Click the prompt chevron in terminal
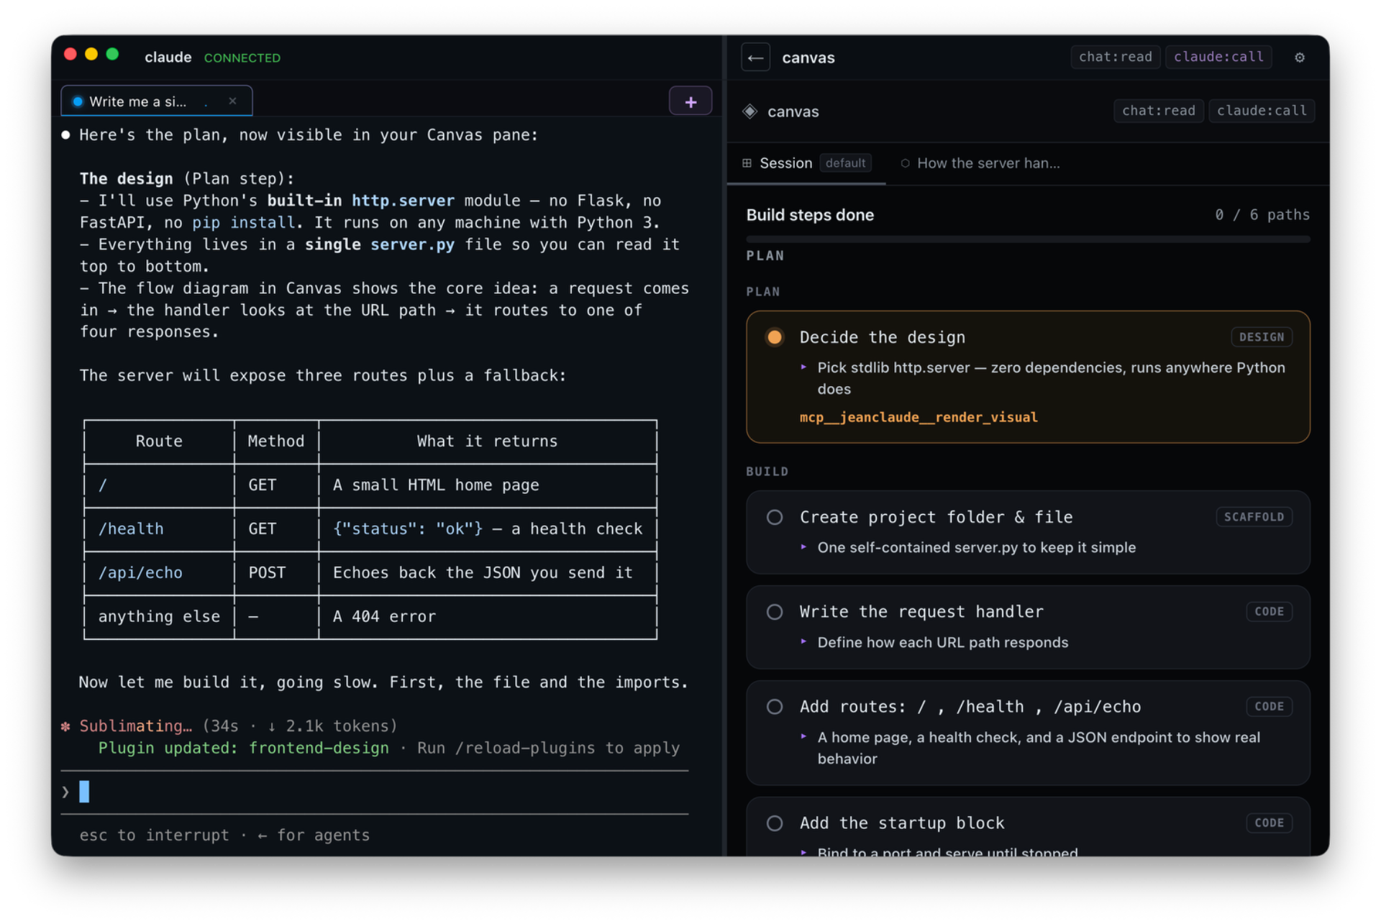 coord(65,792)
